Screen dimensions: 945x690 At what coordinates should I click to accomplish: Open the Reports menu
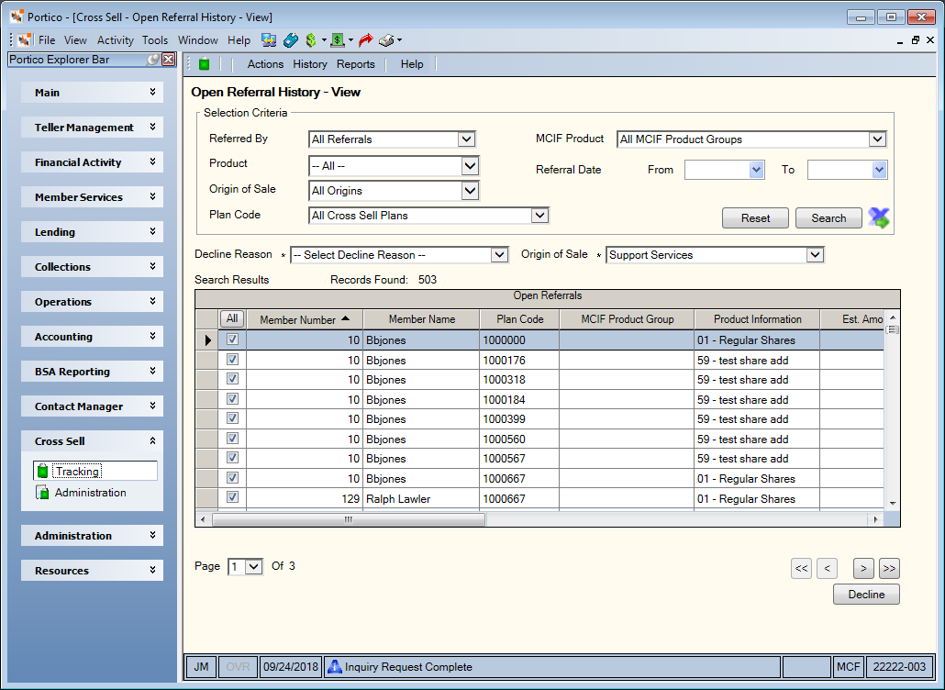(x=356, y=64)
